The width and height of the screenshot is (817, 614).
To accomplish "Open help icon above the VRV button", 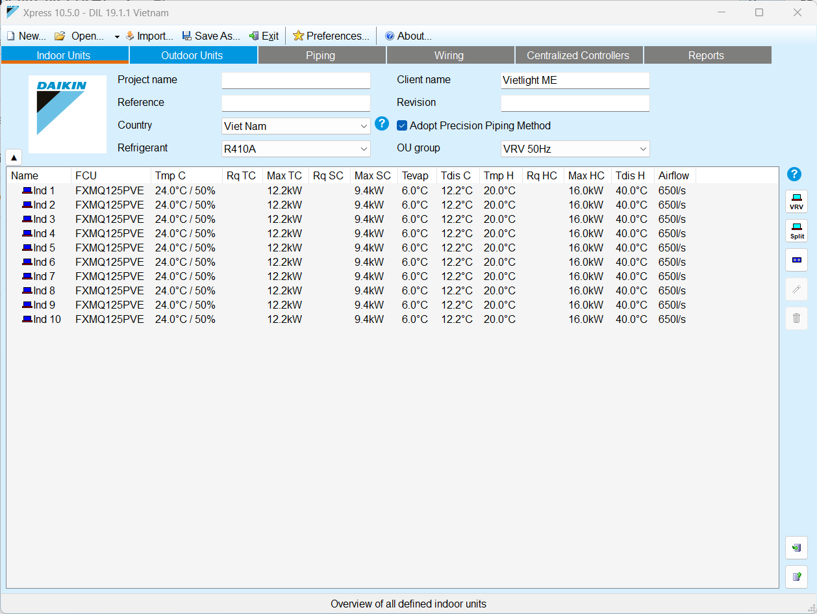I will tap(794, 174).
